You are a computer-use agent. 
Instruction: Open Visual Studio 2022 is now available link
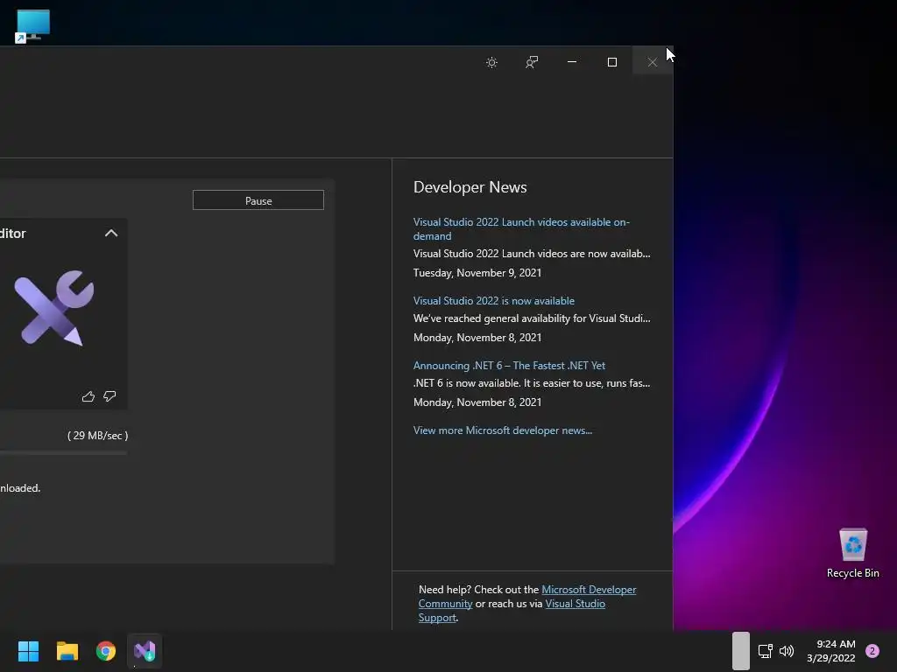click(494, 301)
